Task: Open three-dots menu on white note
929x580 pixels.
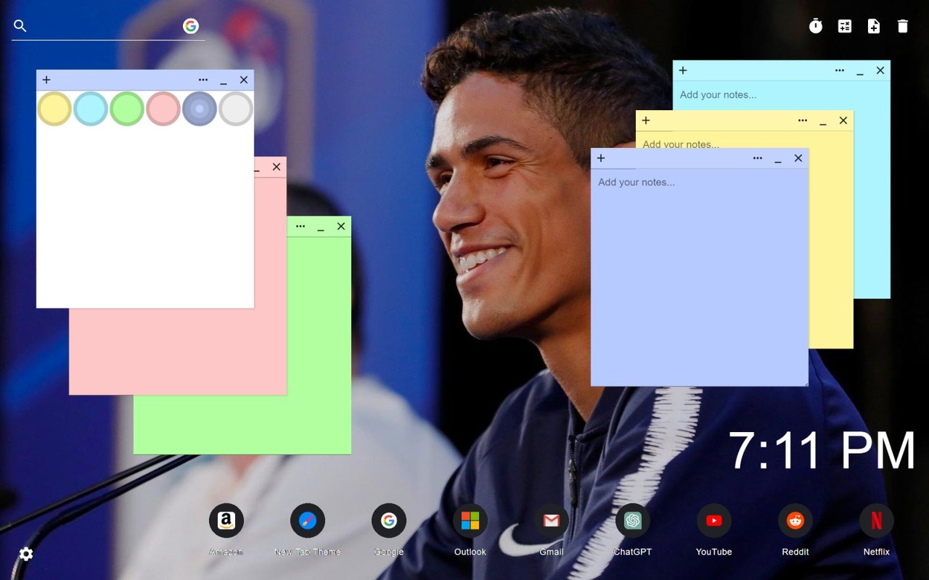Action: pyautogui.click(x=203, y=80)
